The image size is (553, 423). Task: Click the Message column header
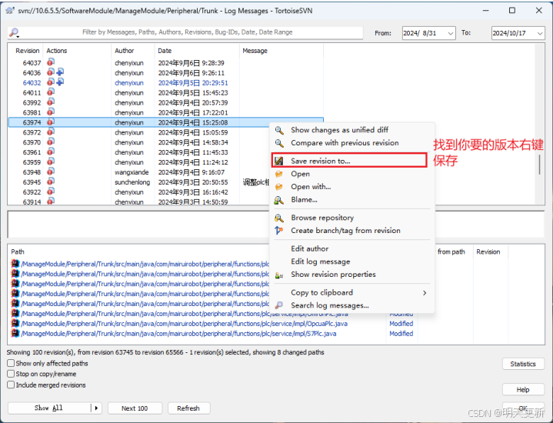coord(281,51)
